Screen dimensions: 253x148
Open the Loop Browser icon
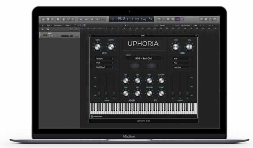(210, 20)
